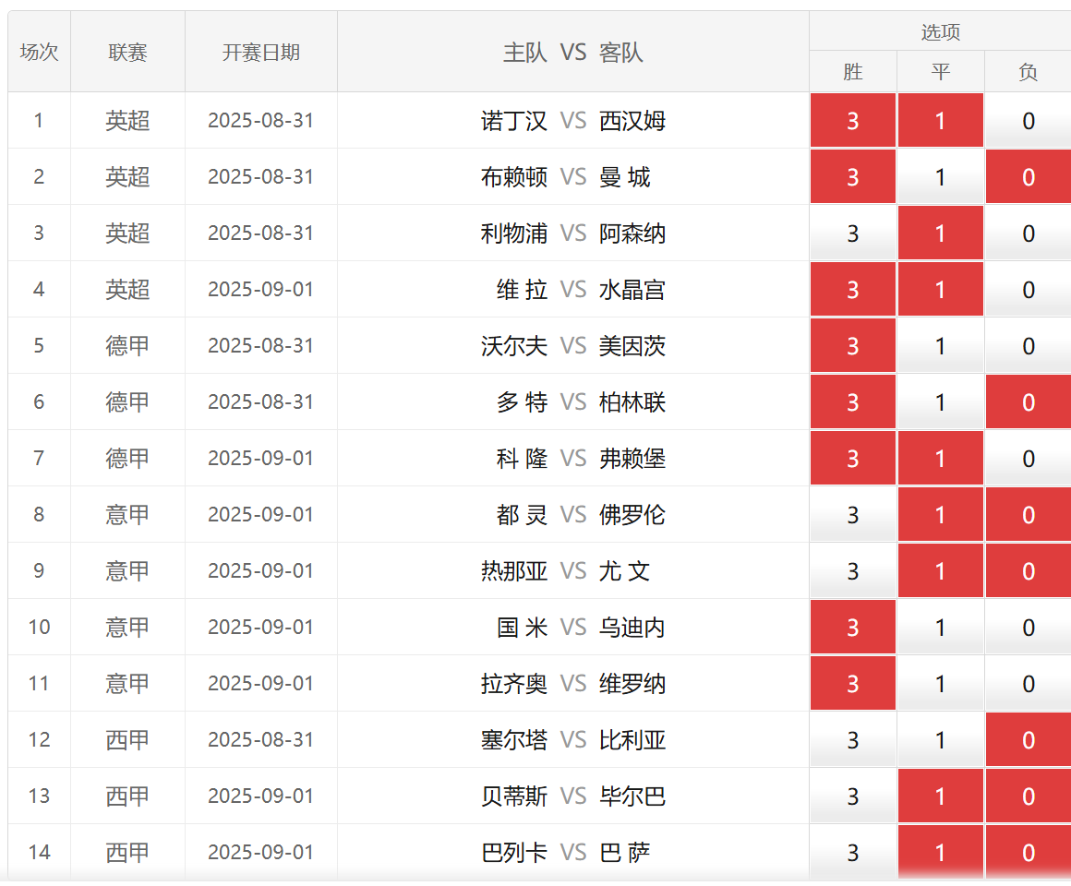This screenshot has height=886, width=1071.
Task: Select loss (0) for 沃尔夫 VS 美因茨
Action: tap(1029, 346)
